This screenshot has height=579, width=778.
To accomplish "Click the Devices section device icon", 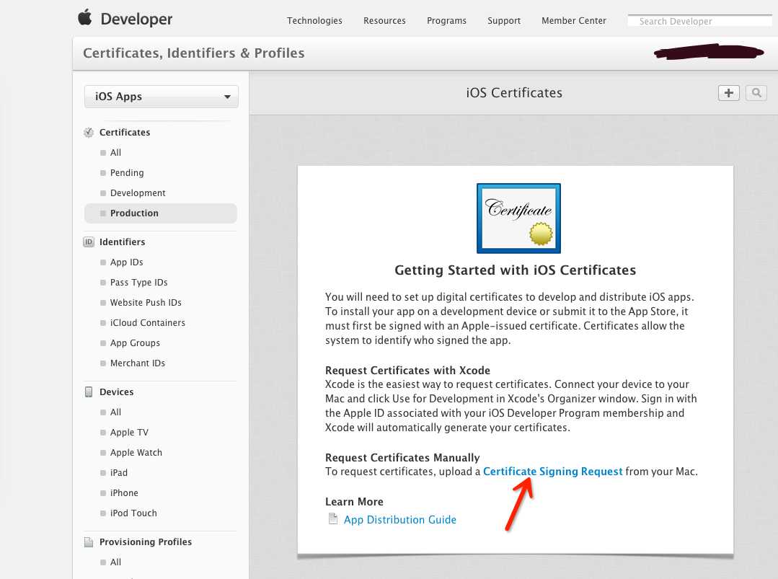I will 88,392.
